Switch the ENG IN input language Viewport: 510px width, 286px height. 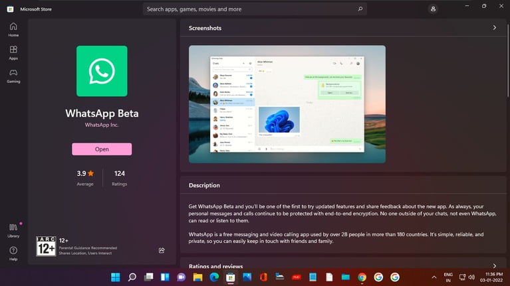coord(448,277)
